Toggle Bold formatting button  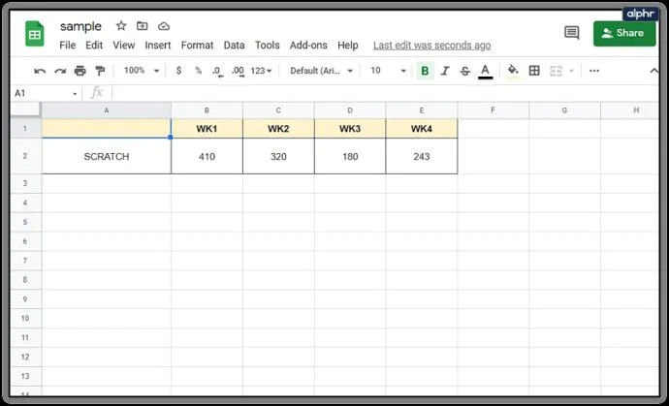pos(425,71)
